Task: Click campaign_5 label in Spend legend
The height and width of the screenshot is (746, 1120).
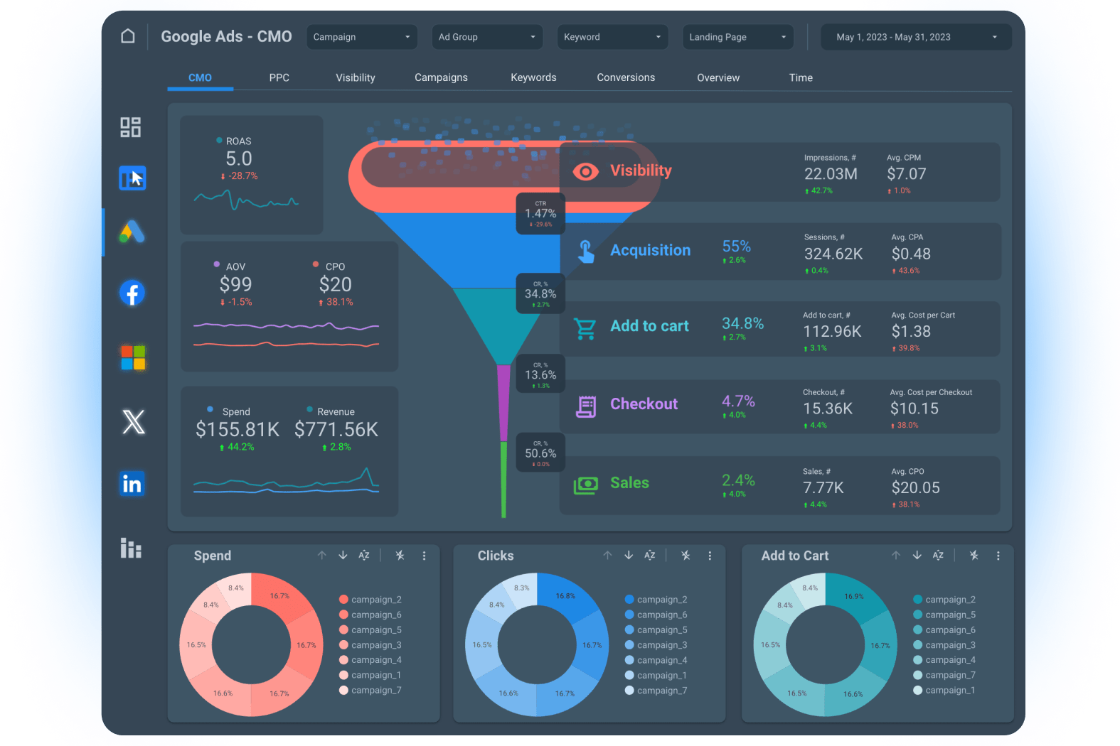Action: pos(376,630)
